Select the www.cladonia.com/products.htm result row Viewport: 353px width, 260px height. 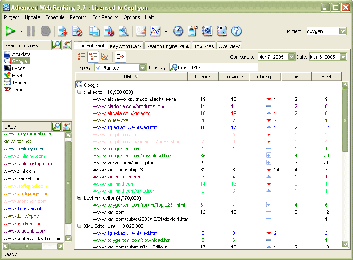[x=209, y=106]
